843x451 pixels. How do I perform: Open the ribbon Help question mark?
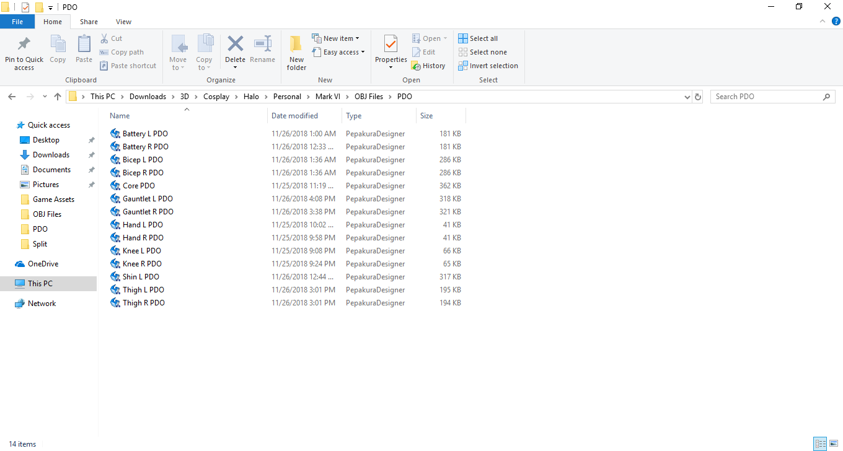pyautogui.click(x=836, y=21)
